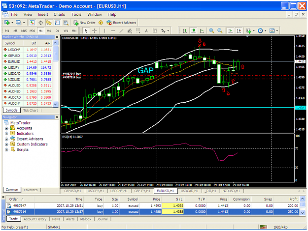Open the View menu
This screenshot has width=308, height=231.
point(28,14)
